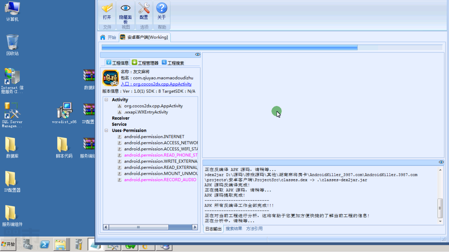Switch to the 工程信息 tab
The image size is (449, 252).
[x=117, y=63]
